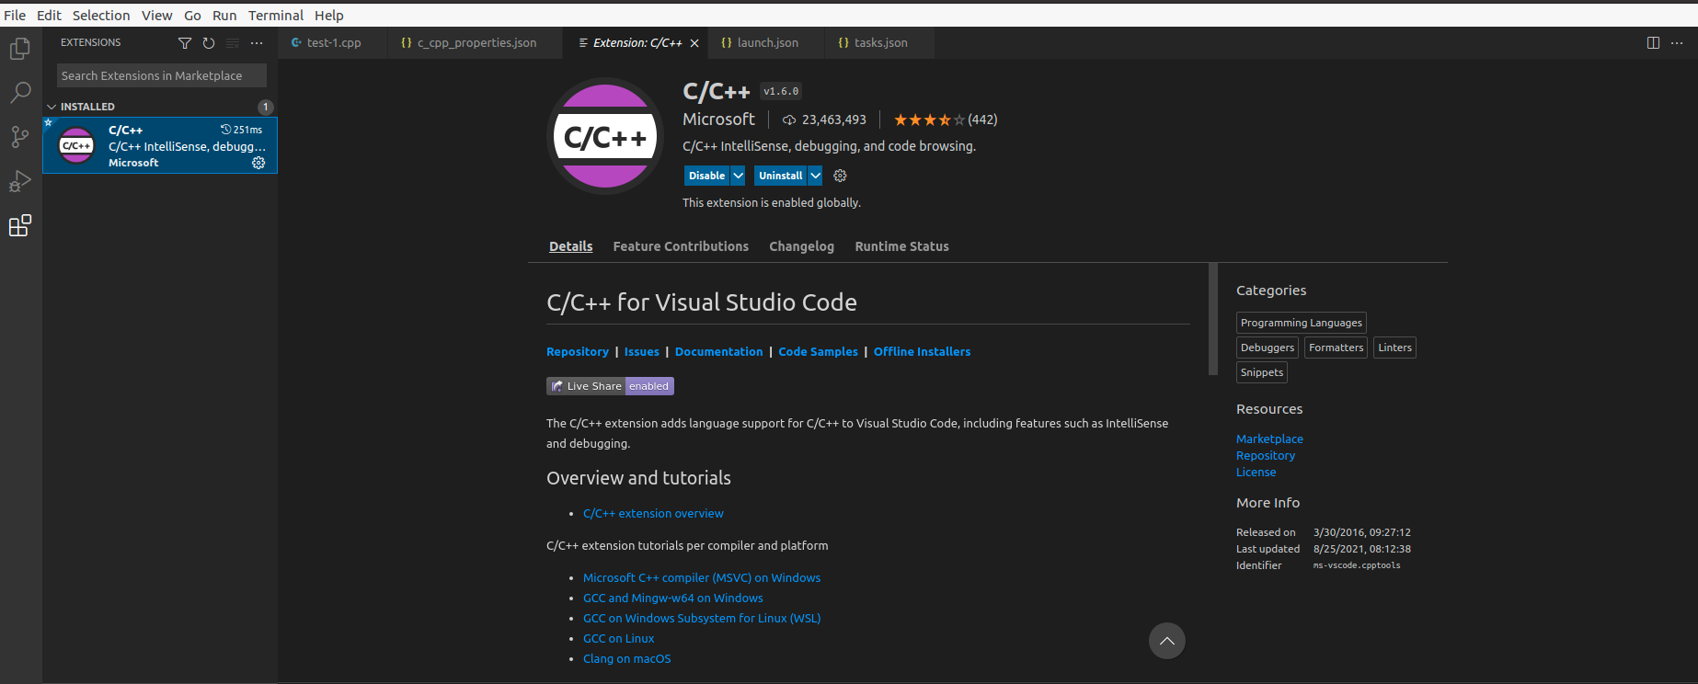The image size is (1698, 684).
Task: Open the Terminal menu
Action: 276,15
